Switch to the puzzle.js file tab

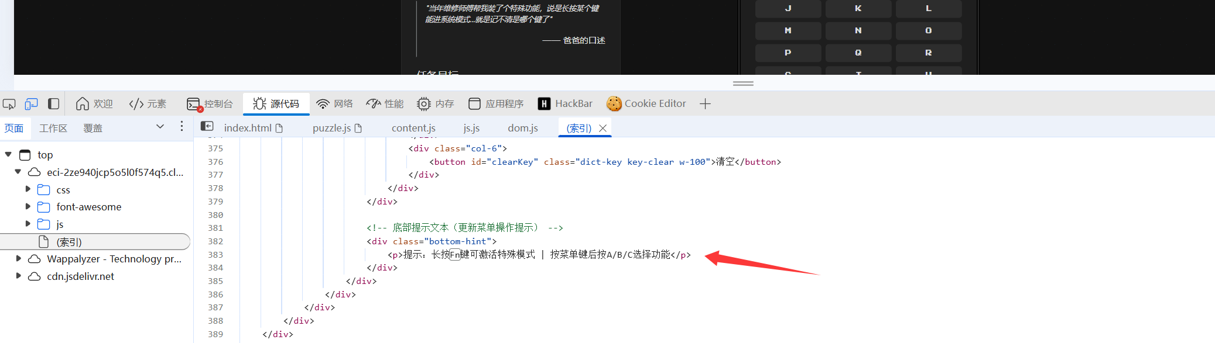pyautogui.click(x=337, y=128)
